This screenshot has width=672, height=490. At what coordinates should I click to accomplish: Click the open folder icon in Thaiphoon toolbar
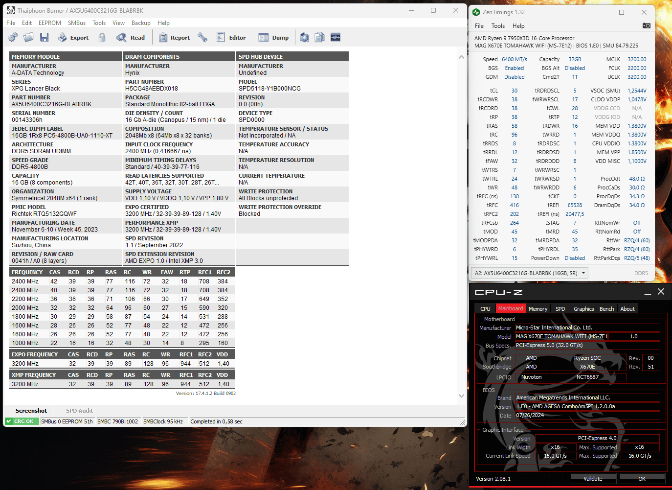click(28, 37)
